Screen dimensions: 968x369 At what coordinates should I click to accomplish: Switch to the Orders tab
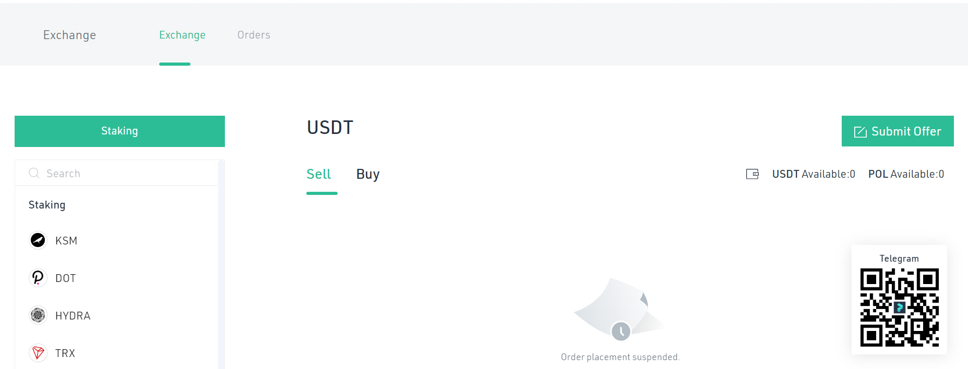click(254, 35)
